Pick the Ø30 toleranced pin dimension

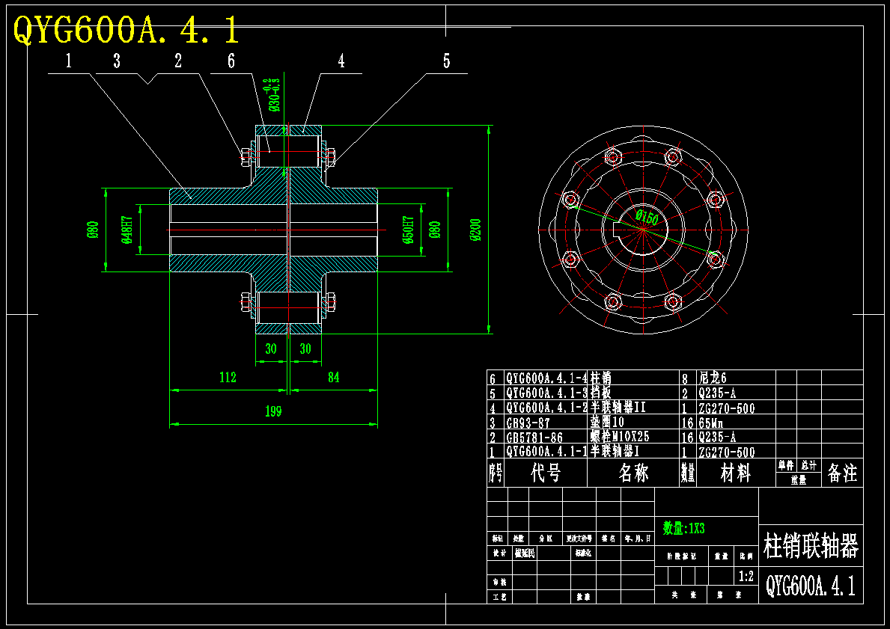coord(273,93)
